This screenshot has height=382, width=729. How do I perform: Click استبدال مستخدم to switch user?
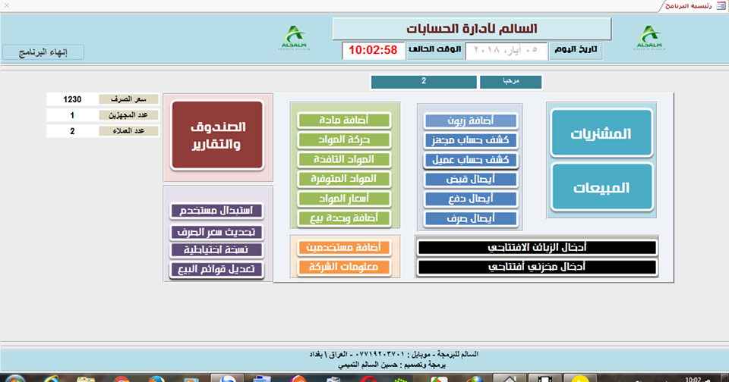pyautogui.click(x=216, y=210)
